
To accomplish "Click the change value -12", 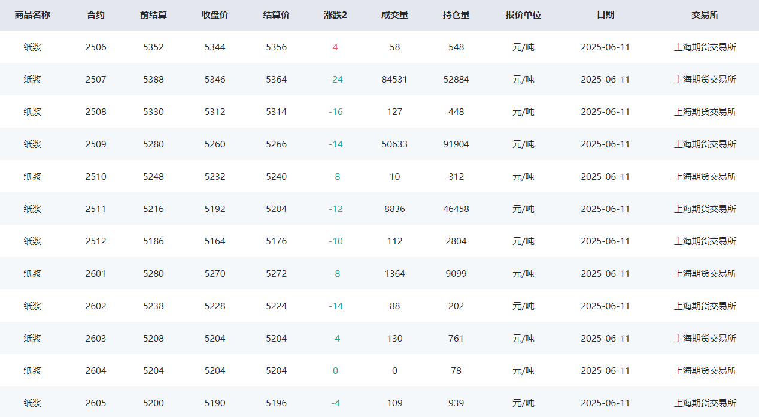I will 335,209.
